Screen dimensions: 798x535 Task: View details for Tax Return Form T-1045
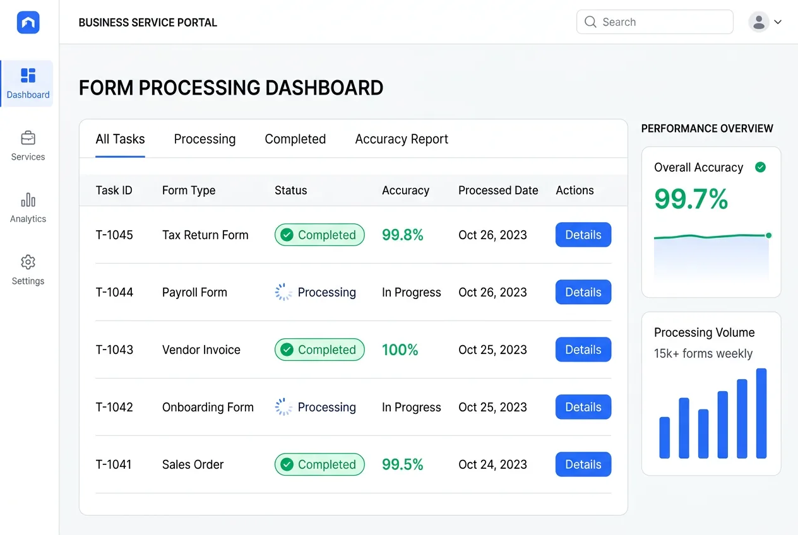point(583,235)
